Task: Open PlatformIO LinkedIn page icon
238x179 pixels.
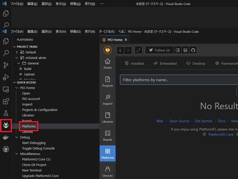Action: pyautogui.click(x=185, y=50)
